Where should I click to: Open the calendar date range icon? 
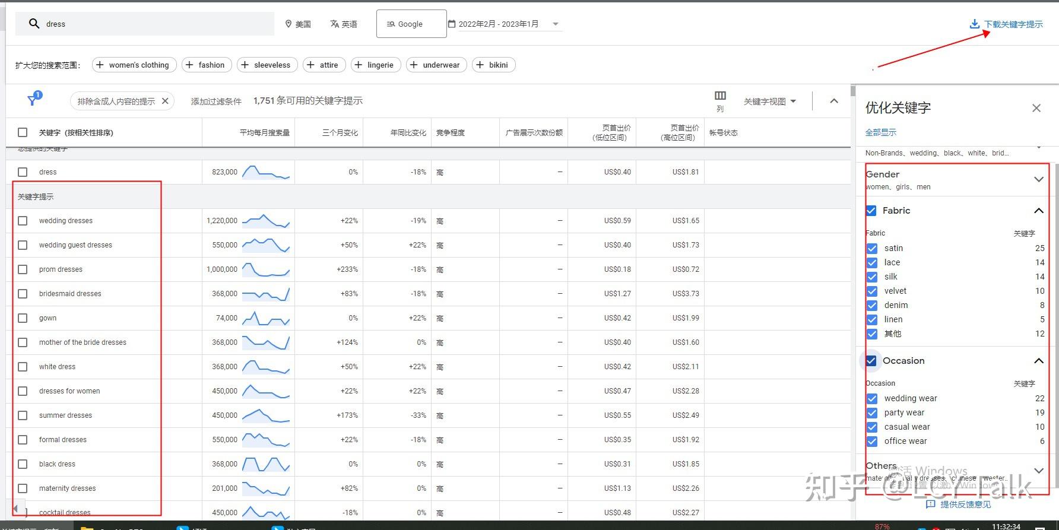(452, 24)
